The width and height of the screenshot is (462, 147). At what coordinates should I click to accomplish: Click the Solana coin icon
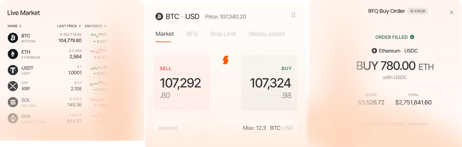(13, 102)
